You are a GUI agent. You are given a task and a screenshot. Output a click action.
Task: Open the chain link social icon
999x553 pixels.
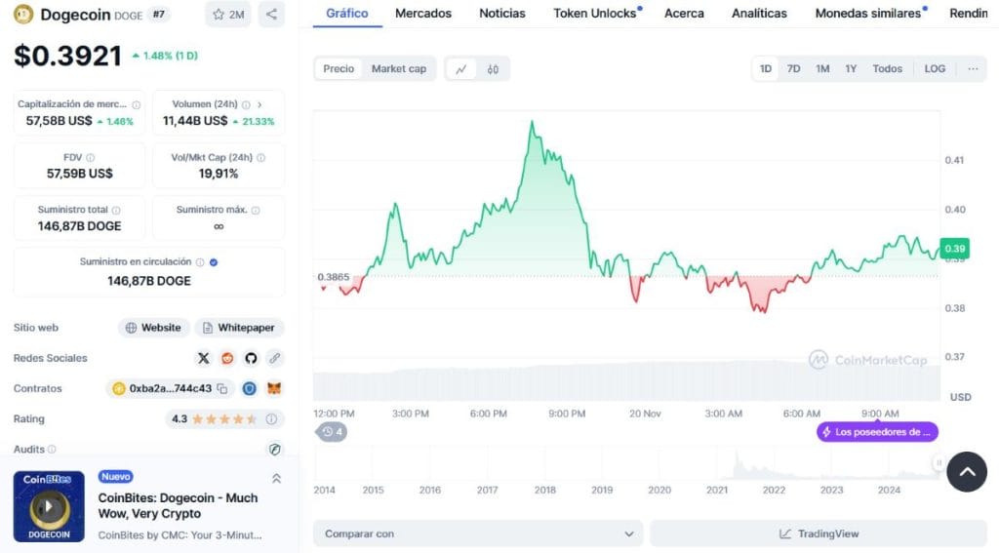[274, 358]
